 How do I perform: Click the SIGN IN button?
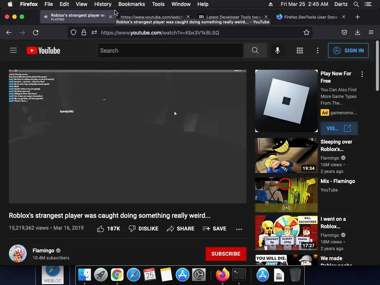[x=348, y=50]
